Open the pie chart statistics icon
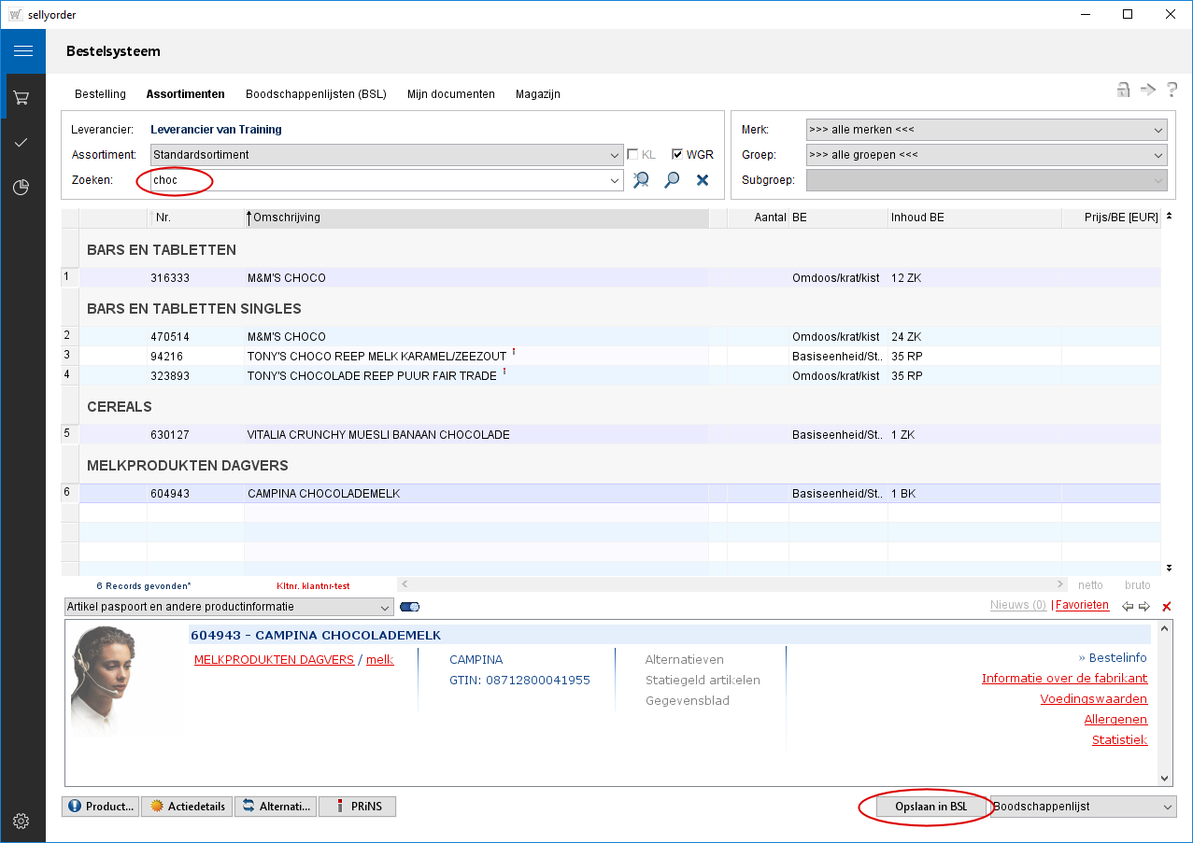Viewport: 1193px width, 843px height. point(21,188)
